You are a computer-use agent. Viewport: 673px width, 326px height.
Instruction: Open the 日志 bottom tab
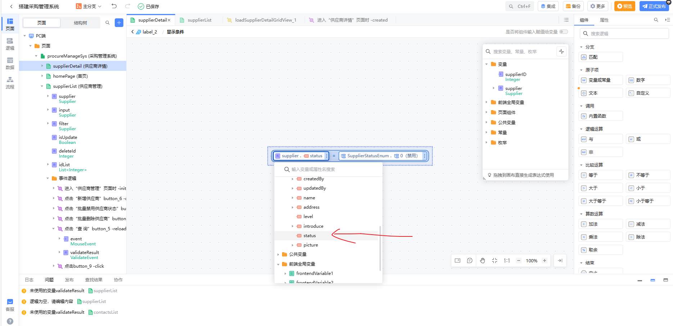[x=29, y=280]
